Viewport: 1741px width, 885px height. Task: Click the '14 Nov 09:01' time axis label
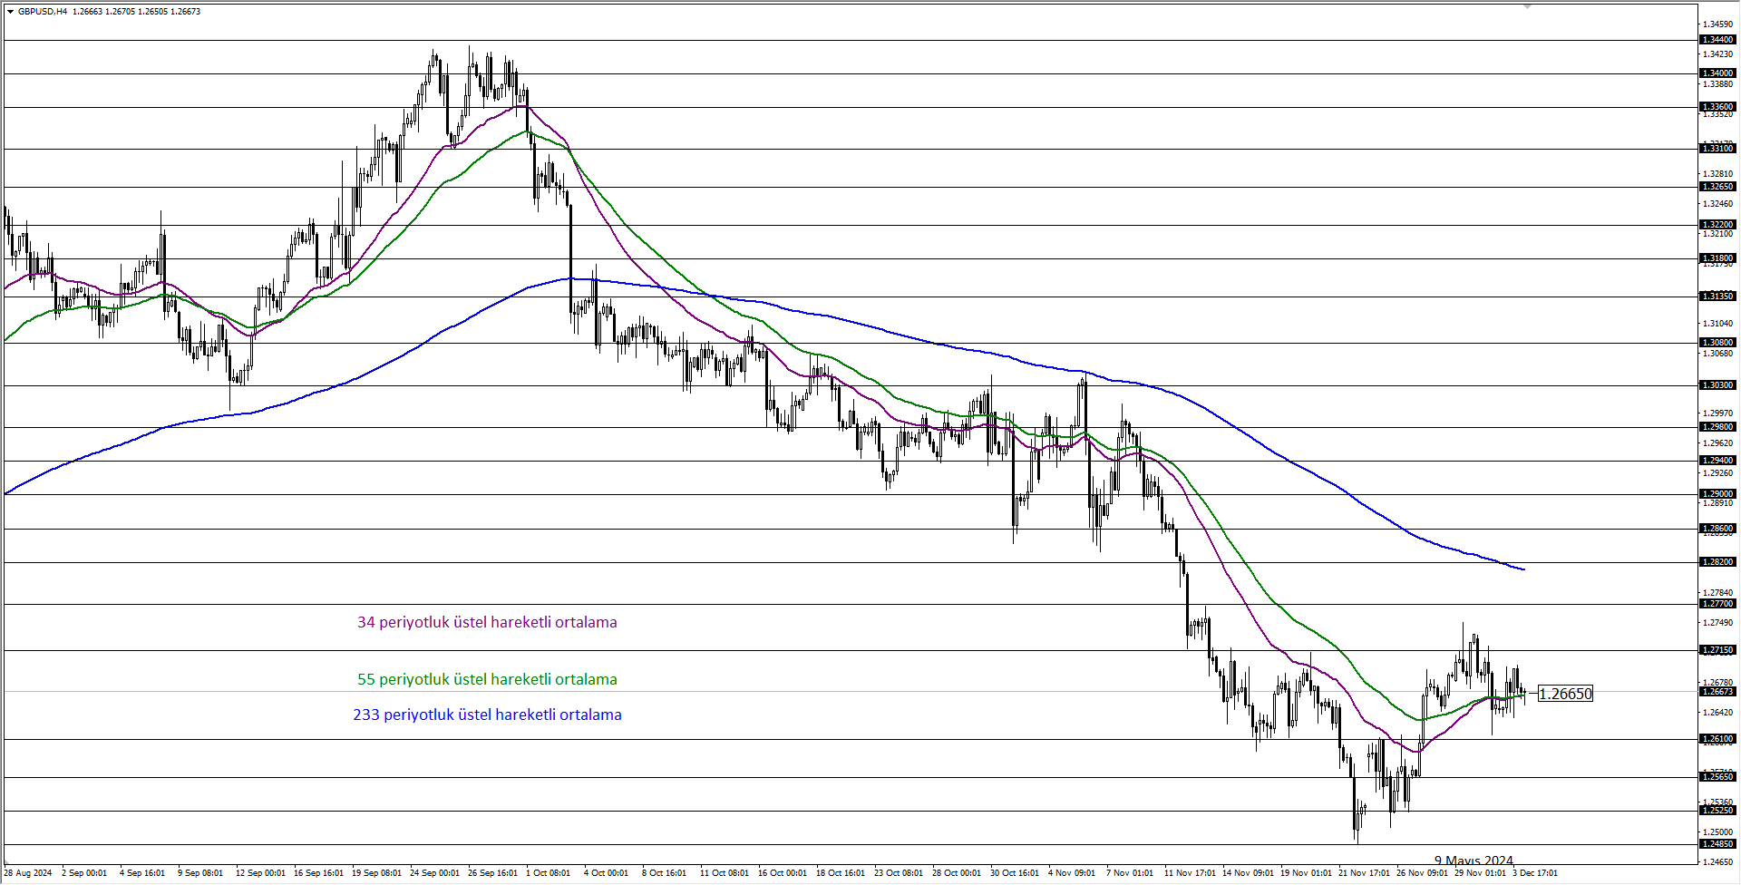click(x=1247, y=873)
